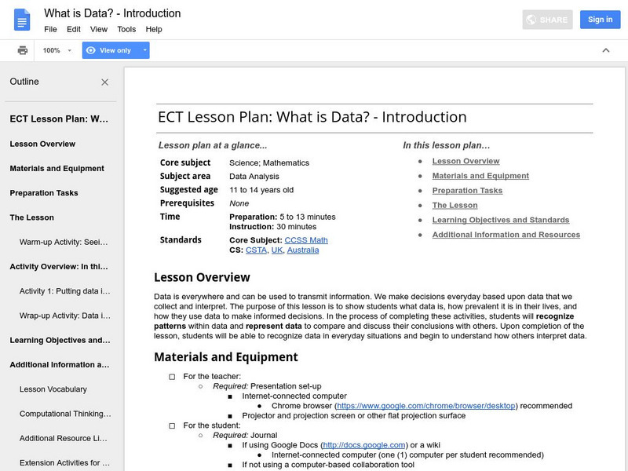Screen dimensions: 628x471
Task: Click the globe Share button
Action: coord(548,20)
